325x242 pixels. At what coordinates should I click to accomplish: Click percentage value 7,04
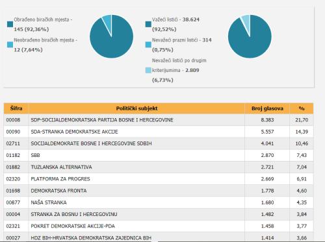[x=302, y=167]
